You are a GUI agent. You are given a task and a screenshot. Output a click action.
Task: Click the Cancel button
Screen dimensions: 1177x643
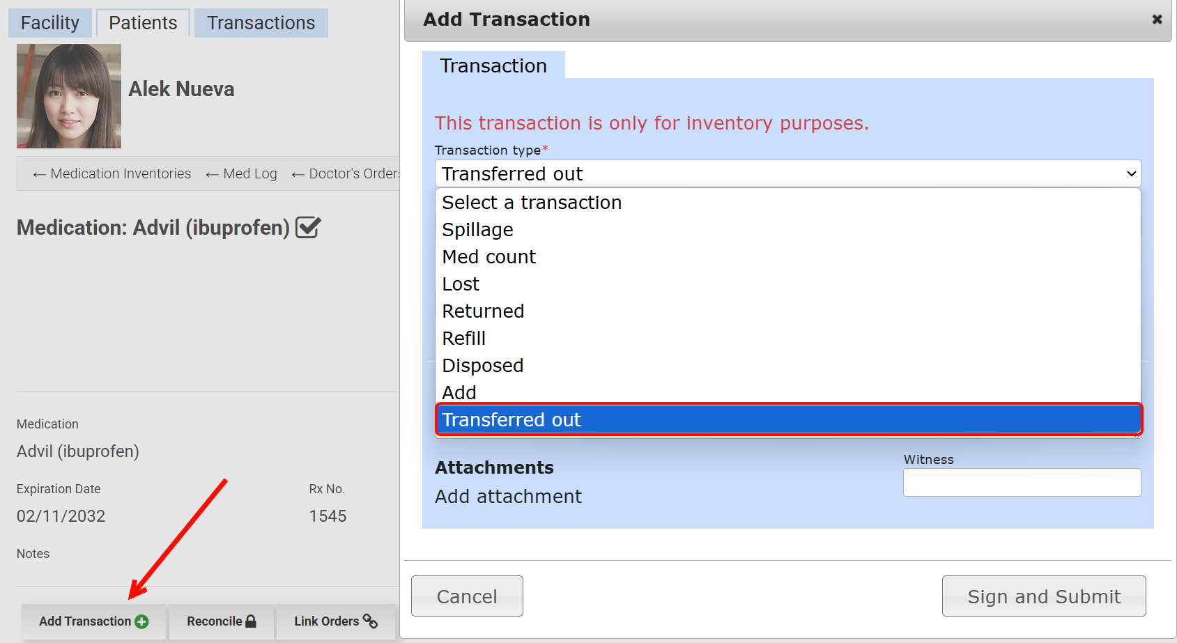click(467, 596)
